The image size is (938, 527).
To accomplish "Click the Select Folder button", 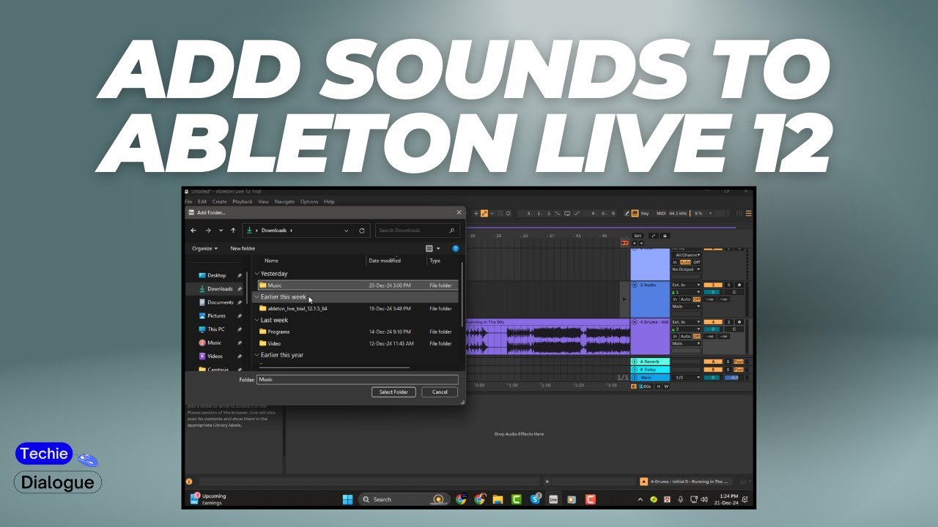I will coord(394,392).
